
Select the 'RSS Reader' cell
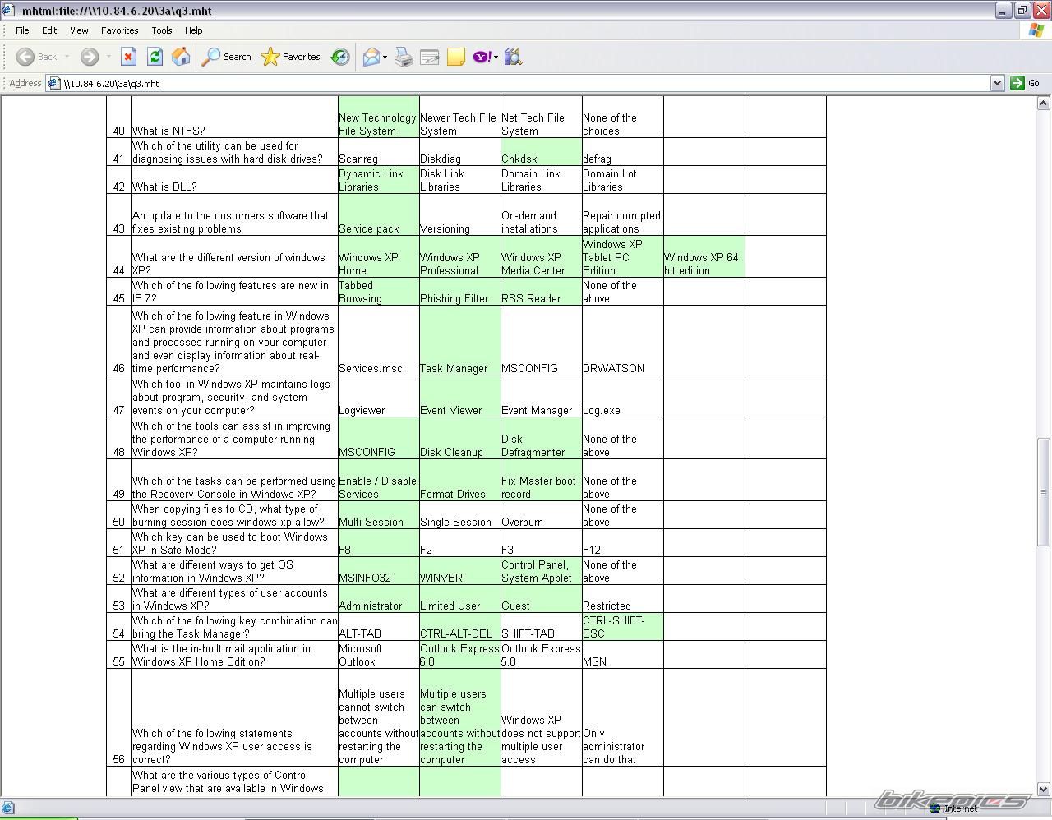(541, 292)
